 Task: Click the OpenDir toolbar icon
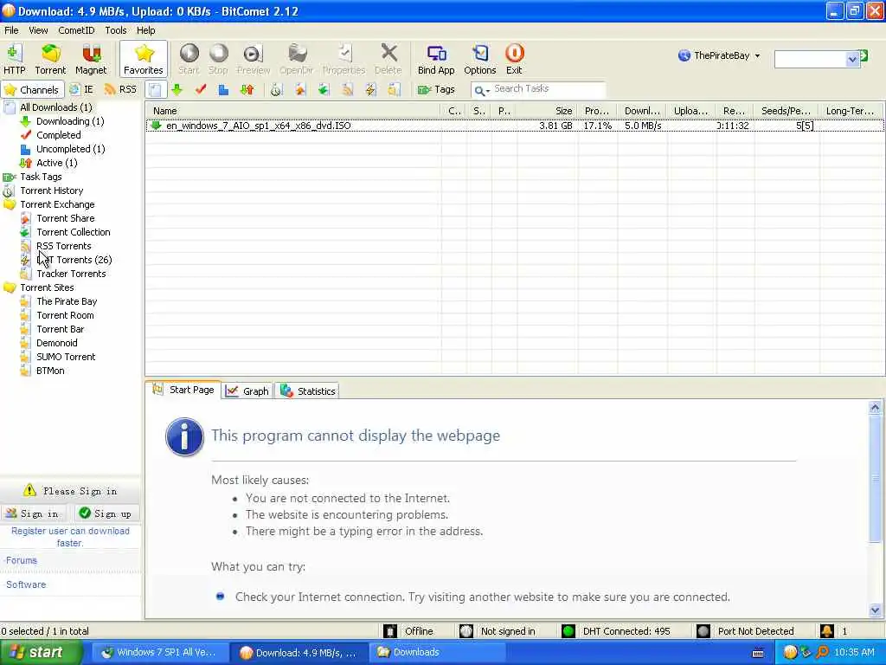(x=296, y=59)
